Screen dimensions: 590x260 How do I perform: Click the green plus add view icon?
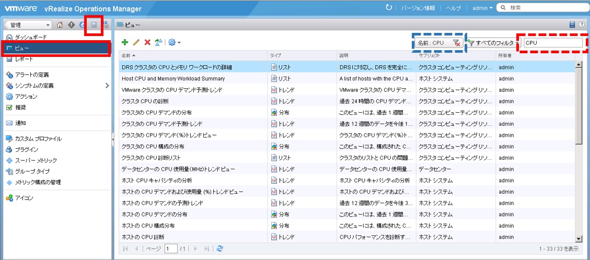click(x=125, y=42)
